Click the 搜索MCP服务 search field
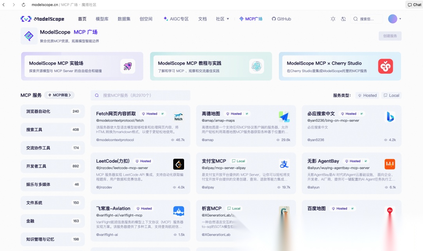Viewport: 423px width, 251px height. pos(141,96)
